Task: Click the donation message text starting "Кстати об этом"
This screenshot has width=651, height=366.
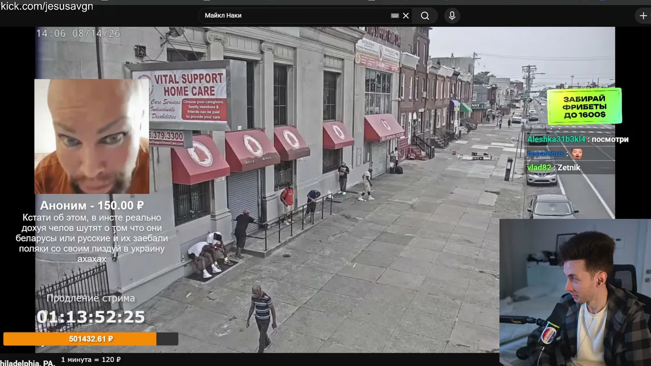Action: point(92,238)
